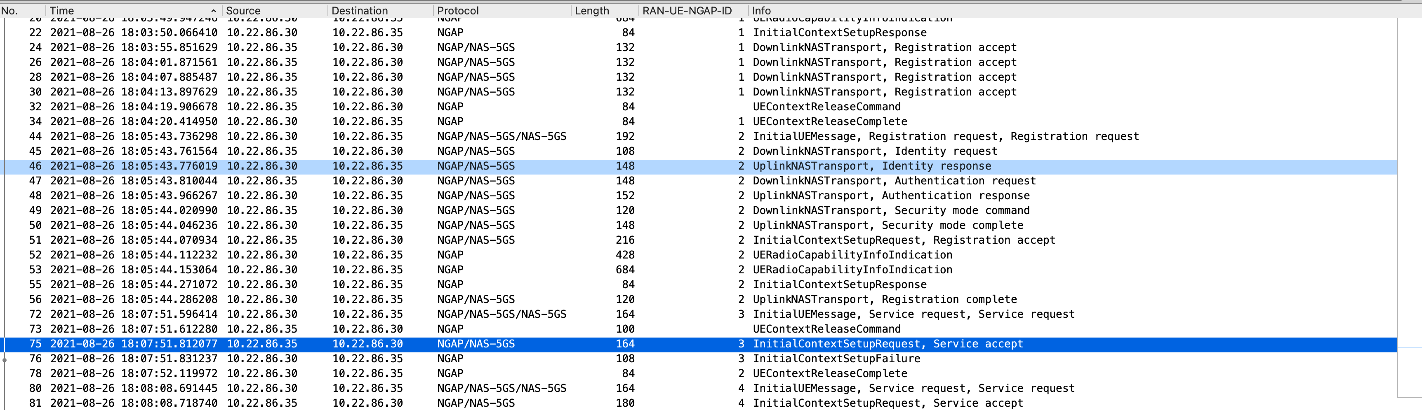Sort packets by the Source column
Image resolution: width=1422 pixels, height=410 pixels.
243,10
